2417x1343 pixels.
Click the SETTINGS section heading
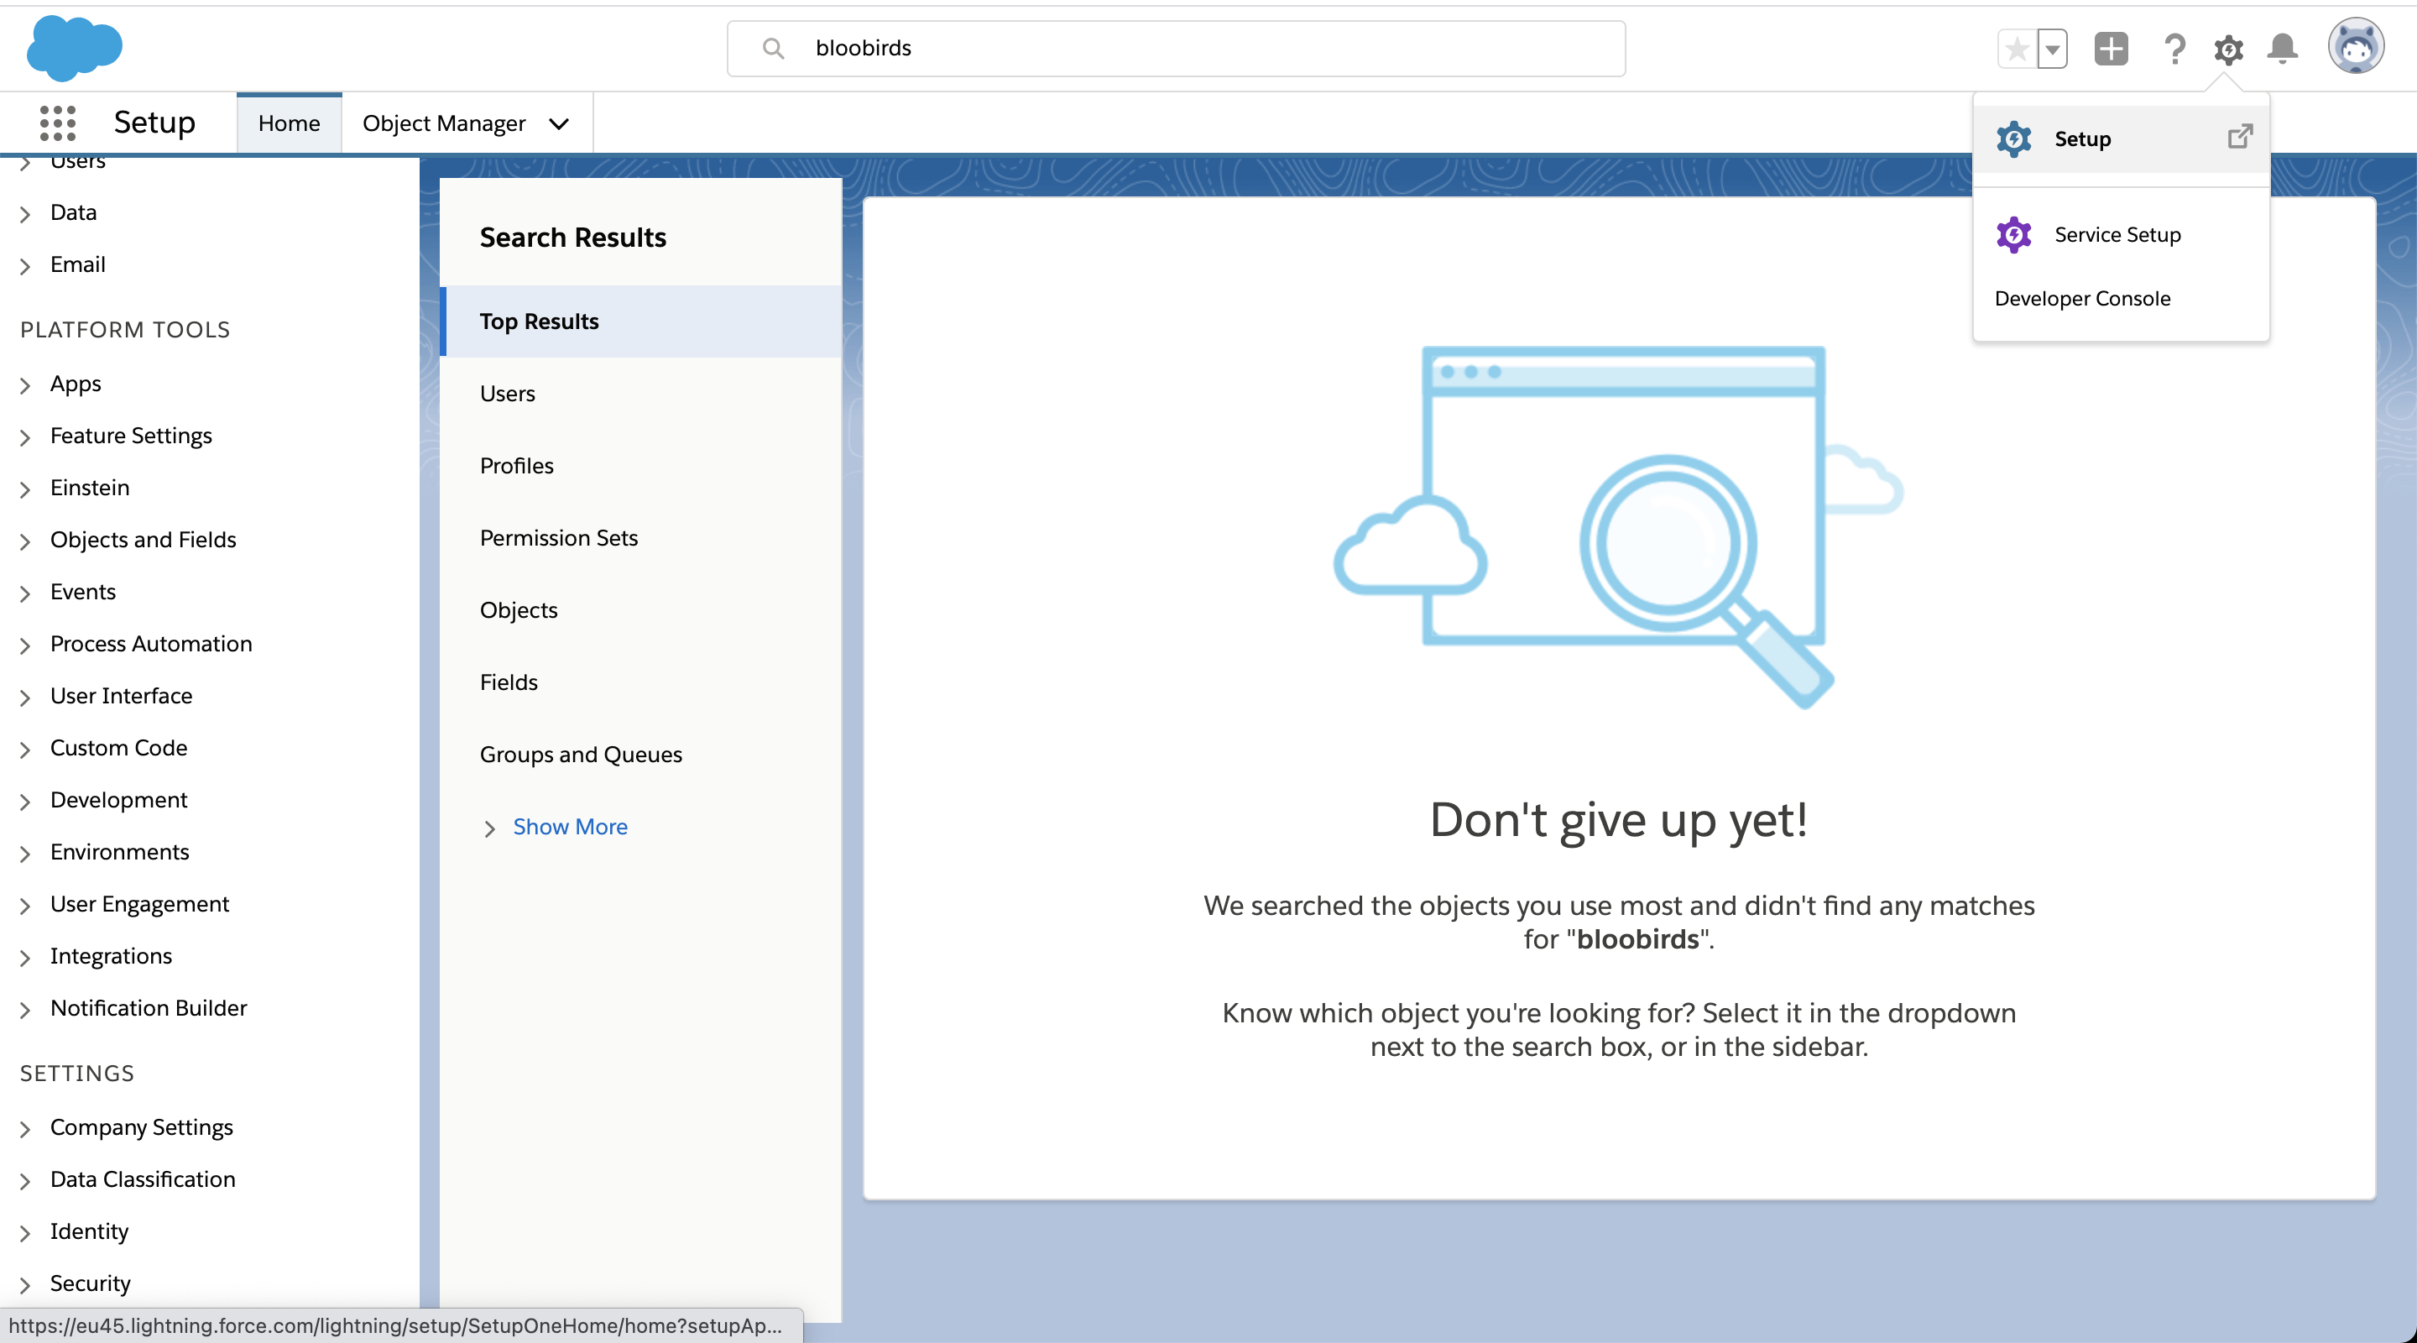[x=77, y=1074]
